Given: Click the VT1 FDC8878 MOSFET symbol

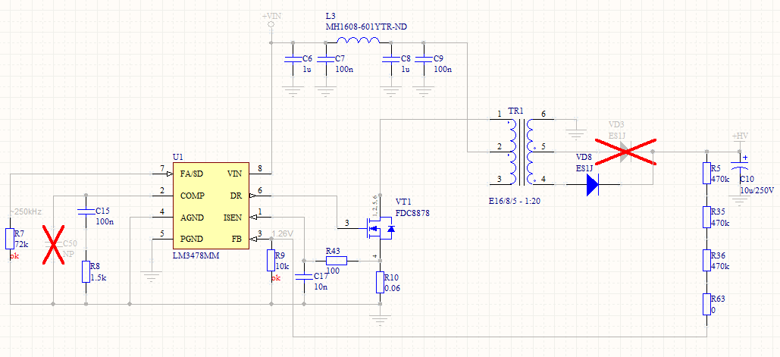Looking at the screenshot, I should tap(378, 229).
